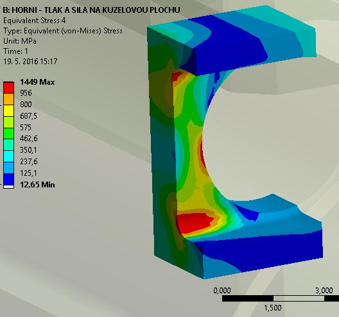339x317 pixels.
Task: Click the '125,1' legend value
Action: click(28, 173)
